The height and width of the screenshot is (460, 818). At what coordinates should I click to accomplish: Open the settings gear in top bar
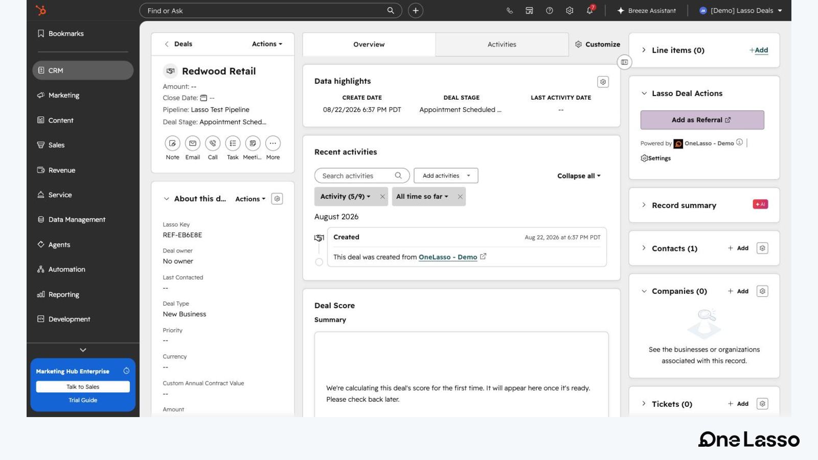570,11
